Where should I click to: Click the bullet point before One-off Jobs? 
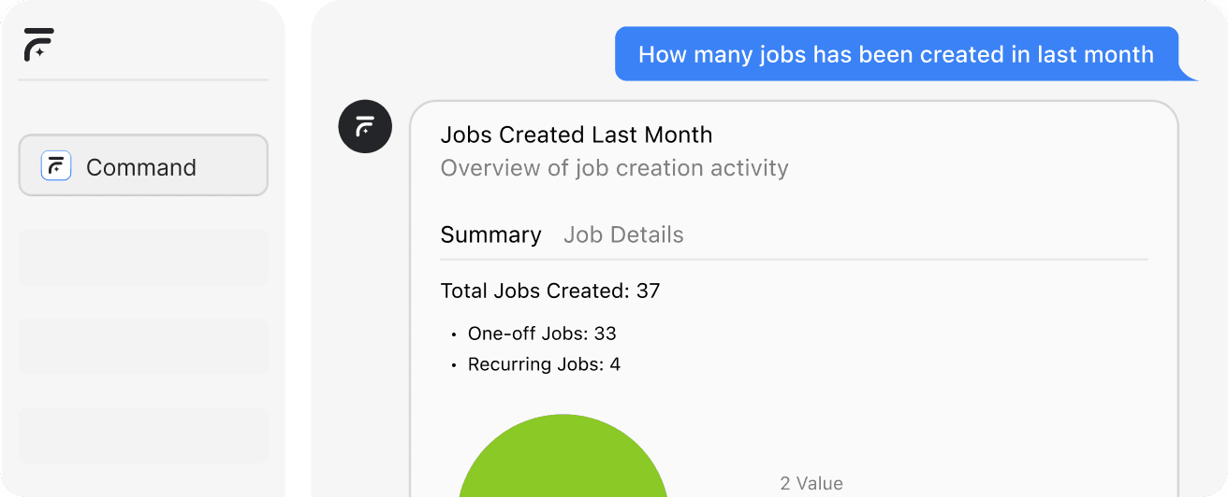coord(454,334)
